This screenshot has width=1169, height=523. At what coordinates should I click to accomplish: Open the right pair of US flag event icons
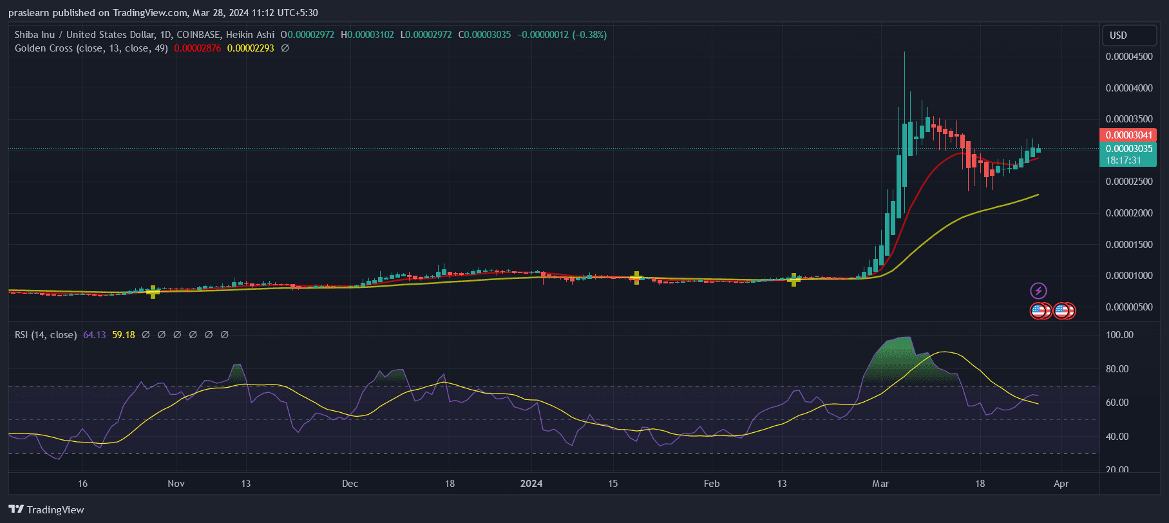coord(1064,311)
